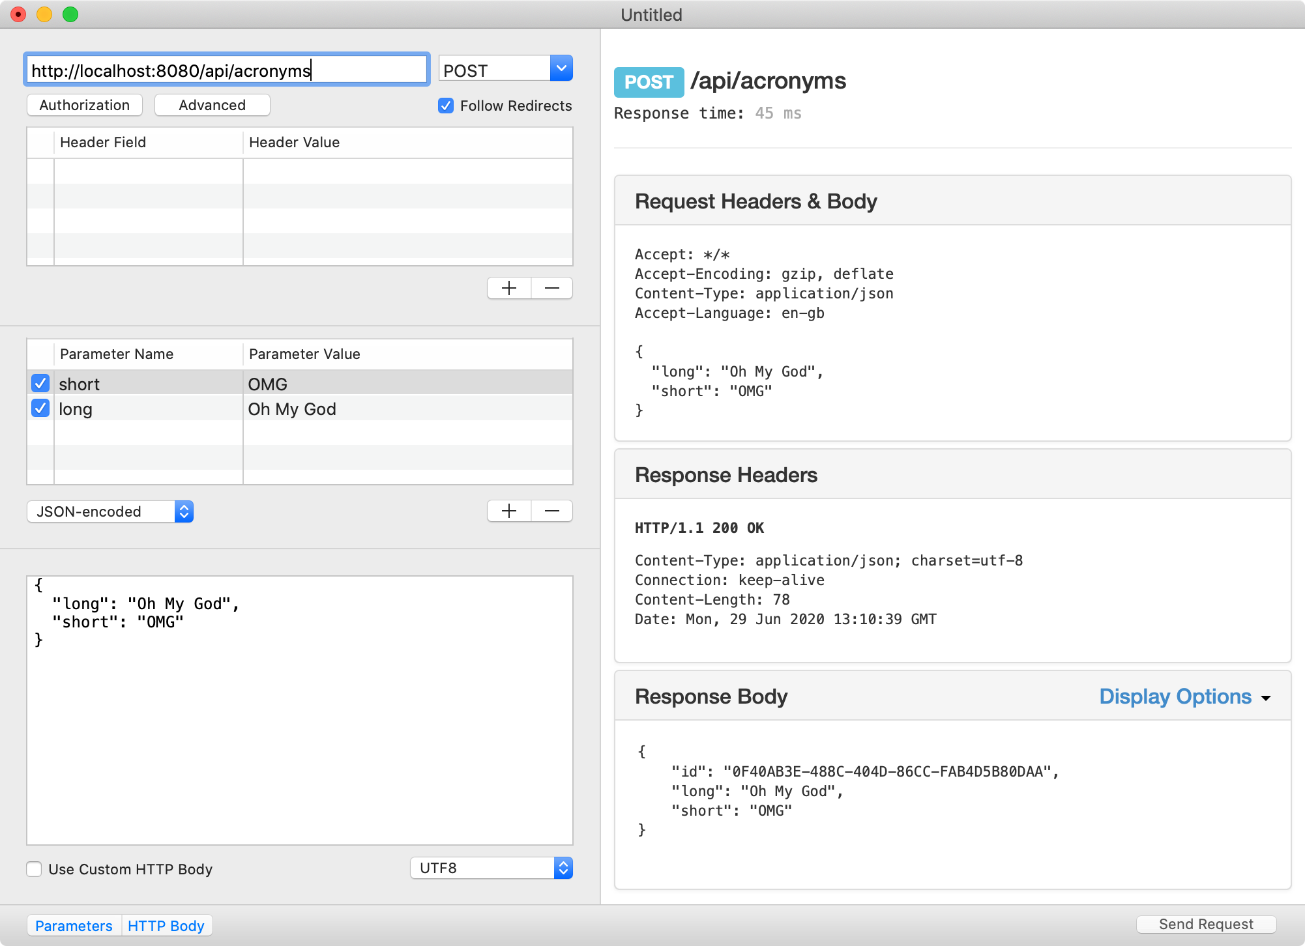Select 'long' parameter name cell
This screenshot has height=946, width=1305.
pyautogui.click(x=149, y=408)
